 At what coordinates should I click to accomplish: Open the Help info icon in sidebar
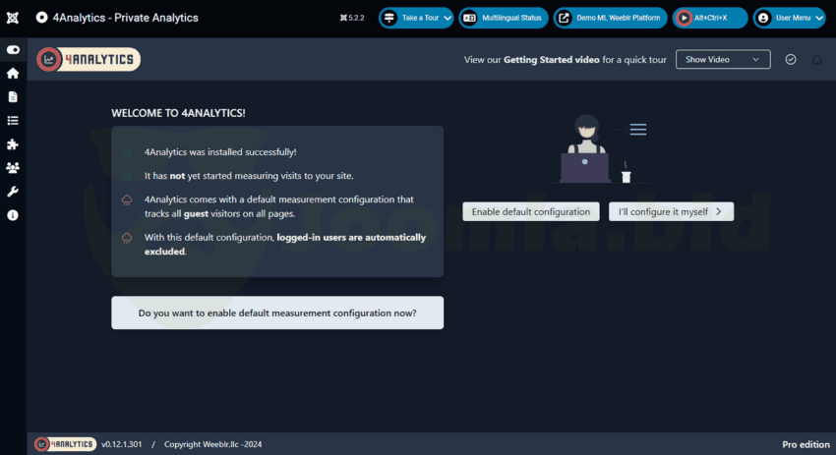[13, 215]
